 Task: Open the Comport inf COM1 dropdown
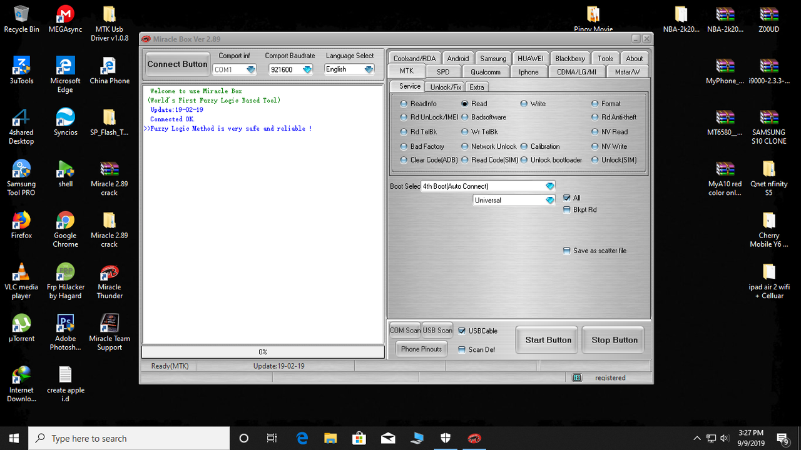pos(234,69)
